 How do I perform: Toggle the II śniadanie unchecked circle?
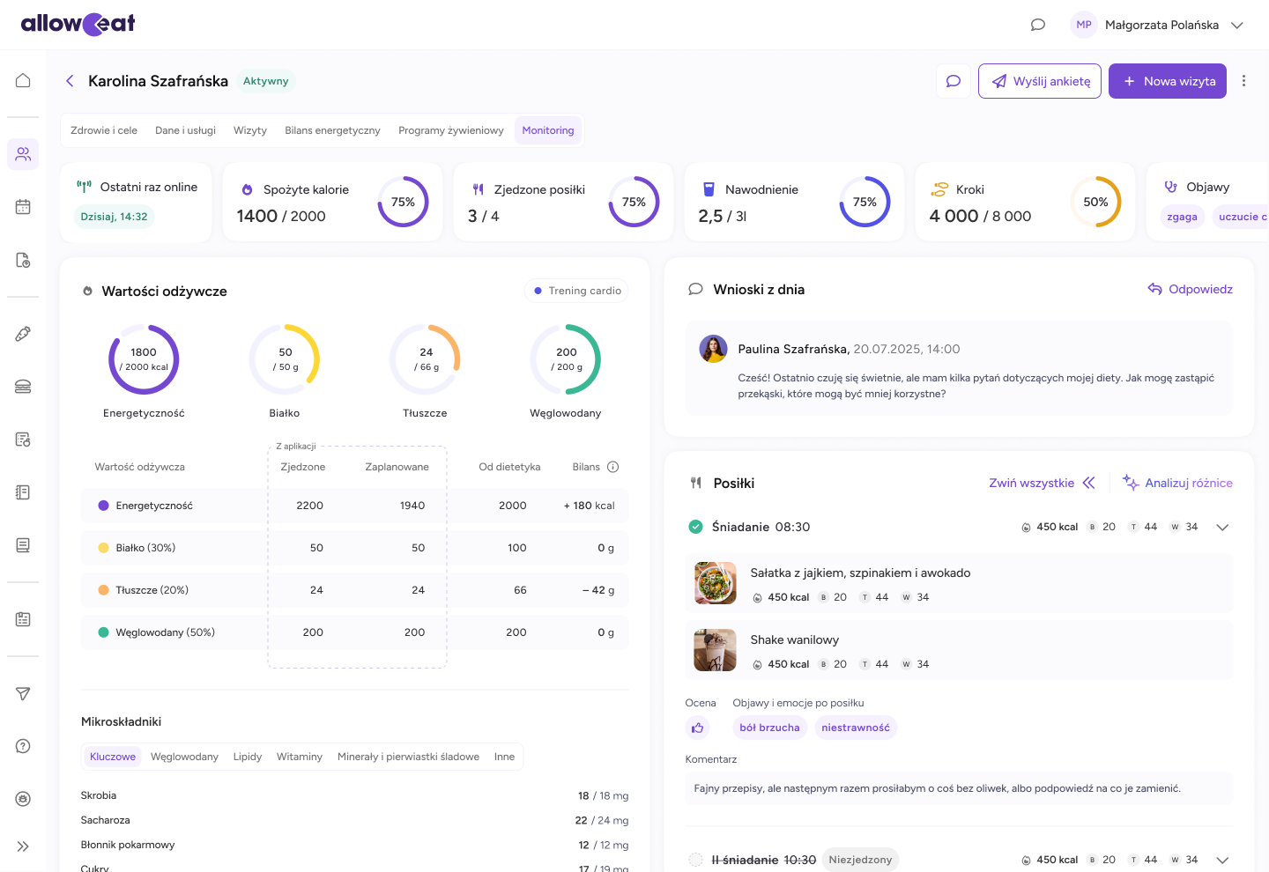coord(695,860)
